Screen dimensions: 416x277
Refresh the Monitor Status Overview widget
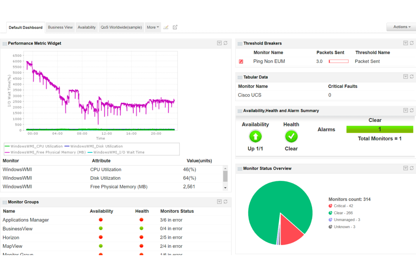412,168
